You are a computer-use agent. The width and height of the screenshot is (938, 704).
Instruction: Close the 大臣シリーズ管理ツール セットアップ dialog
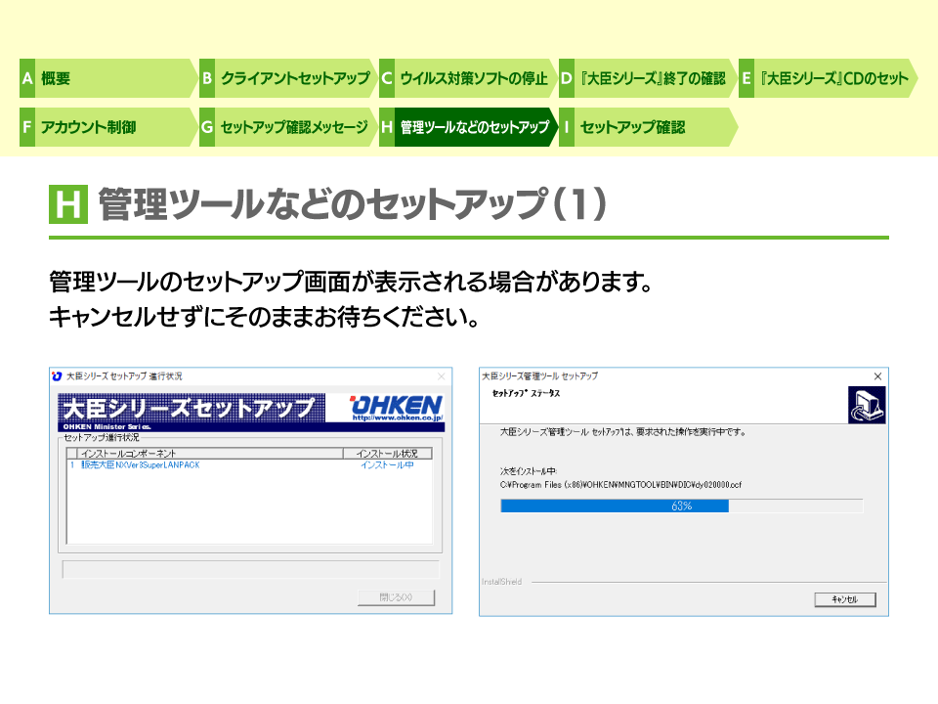click(877, 375)
